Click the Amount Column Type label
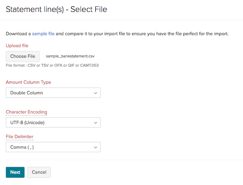This screenshot has height=185, width=243. (x=28, y=82)
